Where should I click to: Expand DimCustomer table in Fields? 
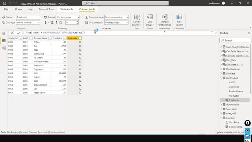(x=221, y=69)
